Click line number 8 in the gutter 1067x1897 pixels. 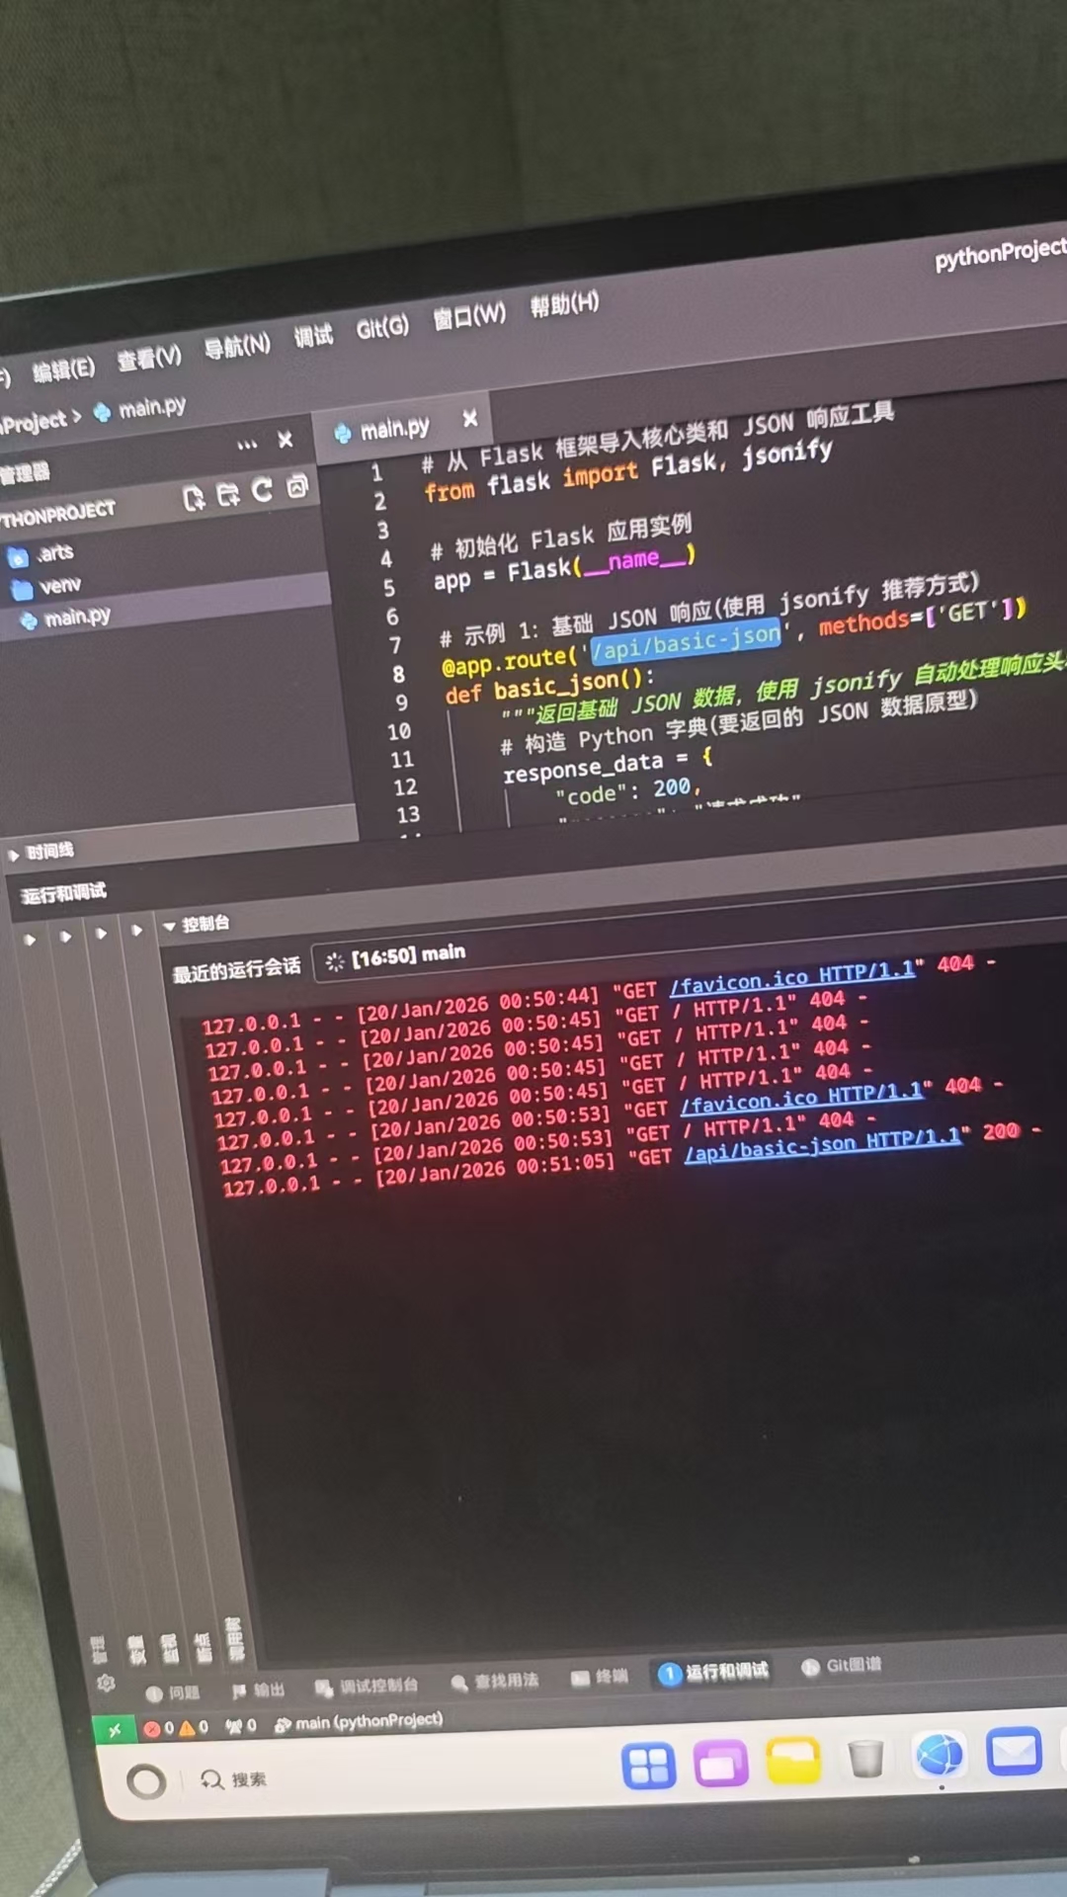[398, 674]
